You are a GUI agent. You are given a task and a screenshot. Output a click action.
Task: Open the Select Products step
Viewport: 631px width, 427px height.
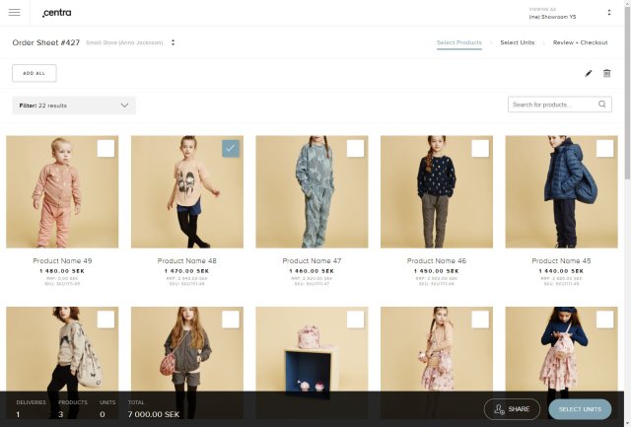[x=459, y=42]
